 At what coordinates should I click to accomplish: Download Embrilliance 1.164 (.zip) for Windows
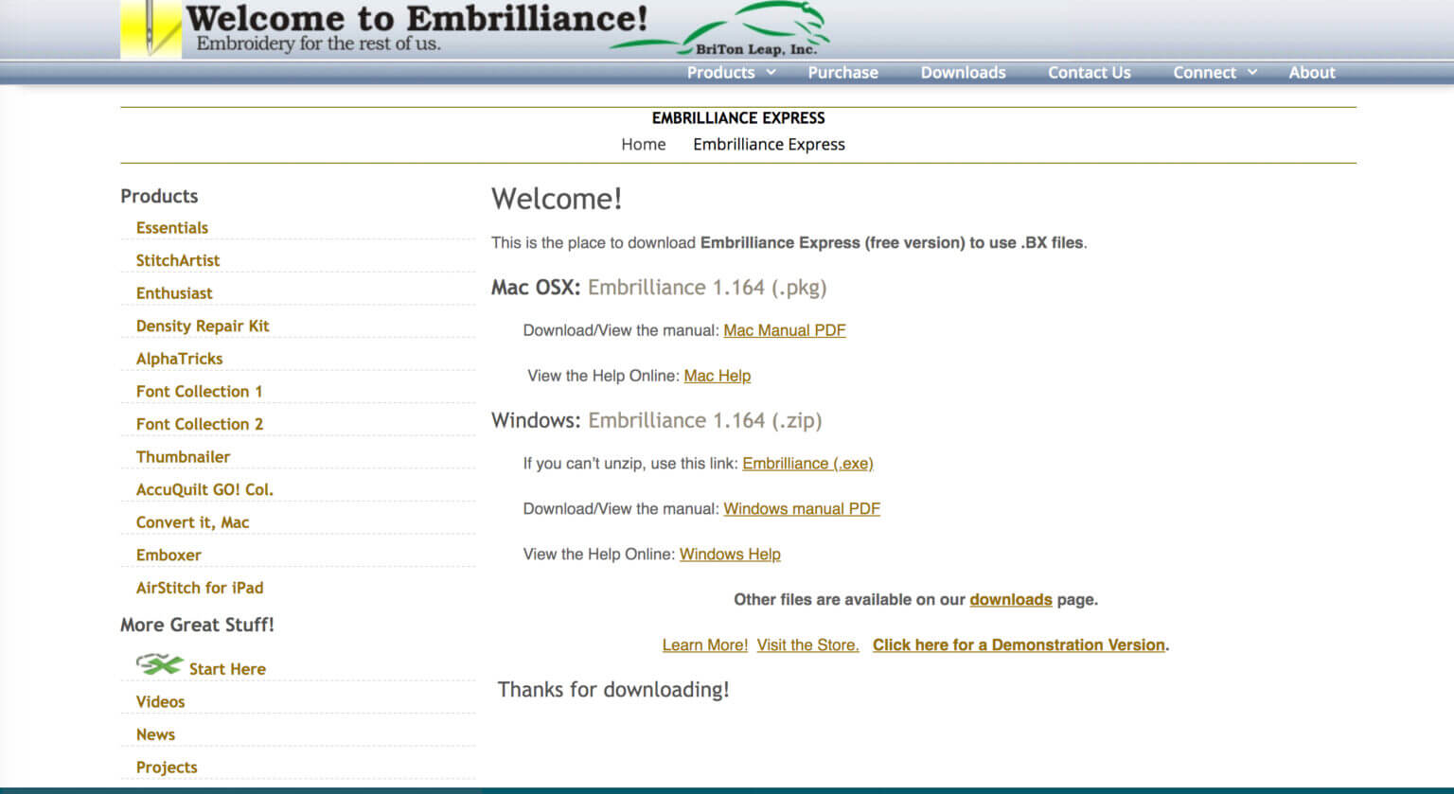[x=704, y=421]
